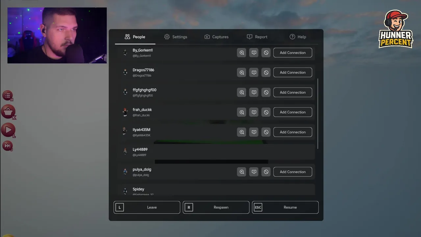Inspect avatar of ffgfghghgf00
Image resolution: width=421 pixels, height=237 pixels.
click(x=242, y=92)
